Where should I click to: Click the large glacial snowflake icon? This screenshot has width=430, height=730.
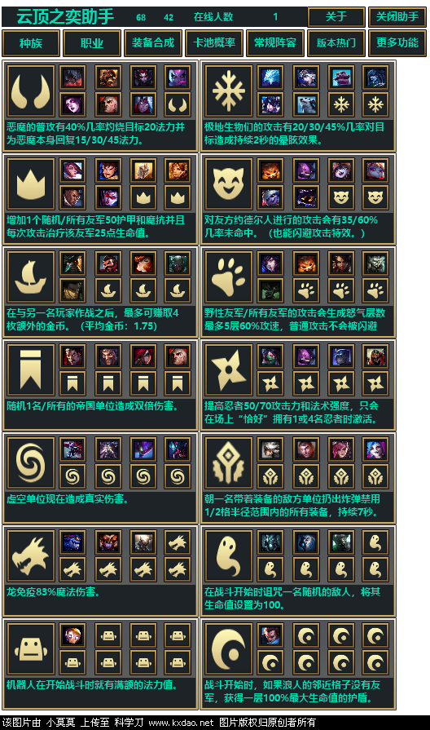point(229,91)
